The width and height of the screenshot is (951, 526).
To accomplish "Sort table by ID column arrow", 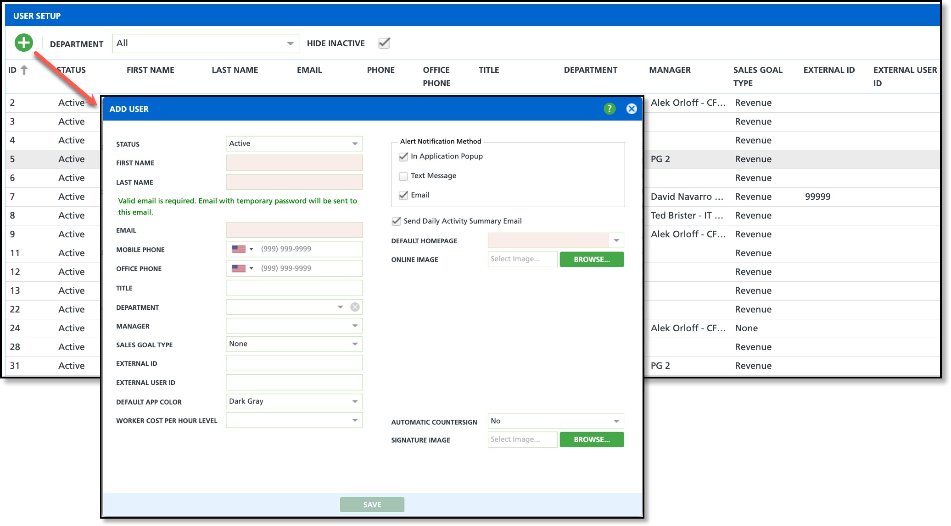I will tap(24, 70).
